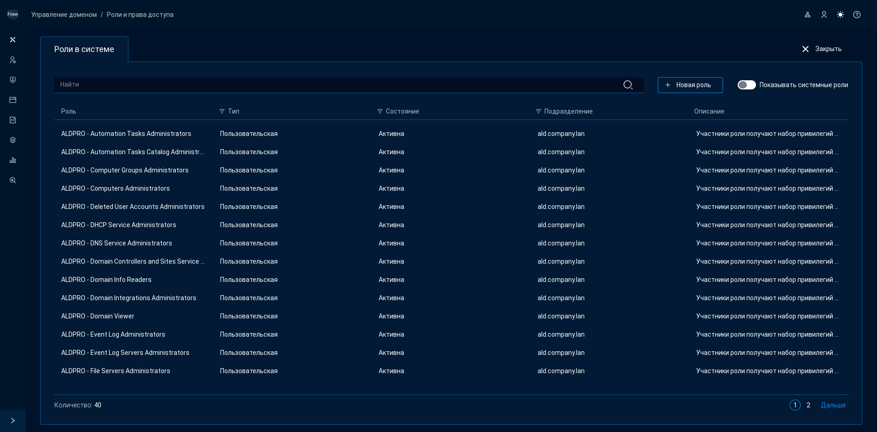Image resolution: width=877 pixels, height=432 pixels.
Task: Toggle light theme with sun icon
Action: (x=840, y=15)
